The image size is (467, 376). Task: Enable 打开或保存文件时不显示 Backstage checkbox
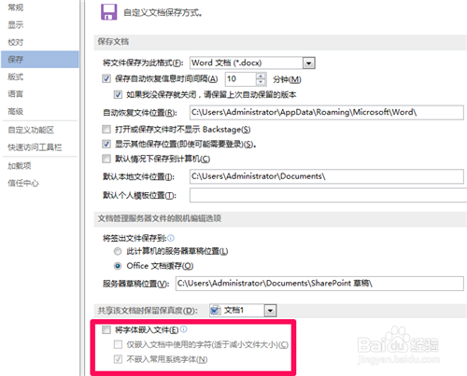coord(106,129)
